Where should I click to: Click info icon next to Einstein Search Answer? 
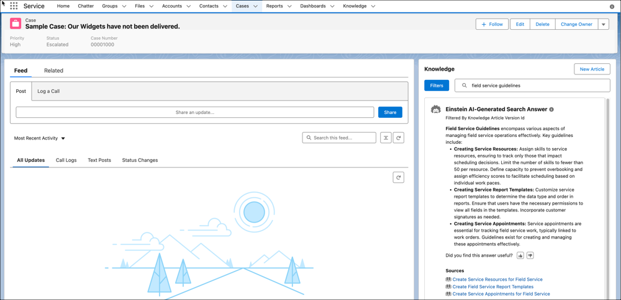point(551,110)
